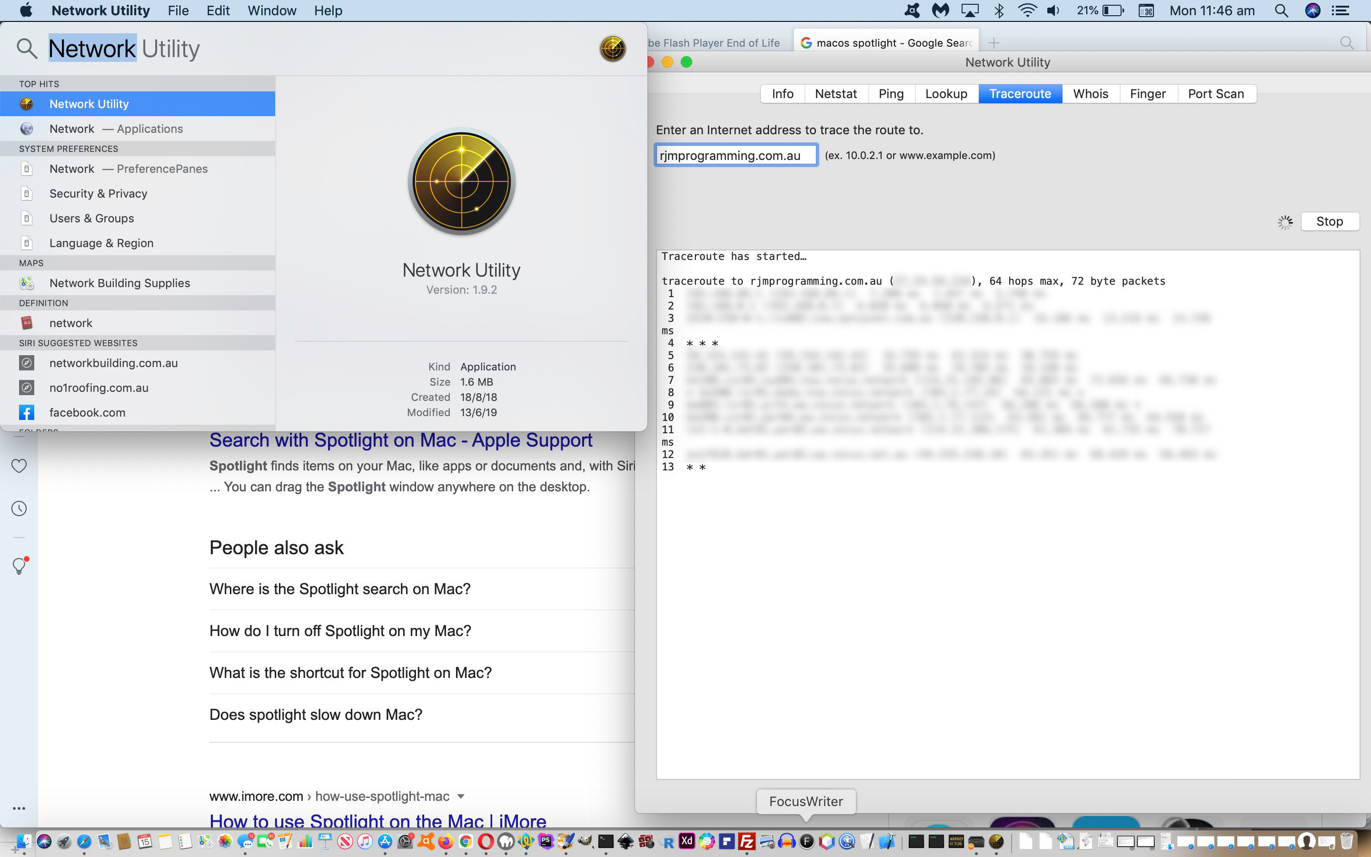Click the Wi-Fi status icon
The image size is (1371, 857).
pos(1028,10)
